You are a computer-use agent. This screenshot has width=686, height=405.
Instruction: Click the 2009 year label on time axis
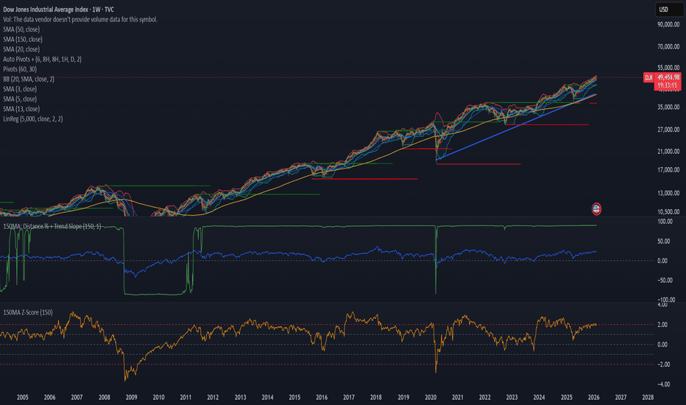pyautogui.click(x=131, y=398)
